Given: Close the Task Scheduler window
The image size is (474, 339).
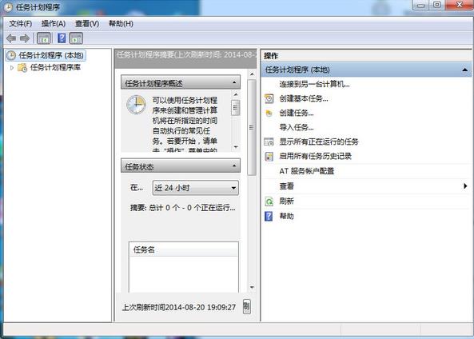Looking at the screenshot, I should [459, 5].
